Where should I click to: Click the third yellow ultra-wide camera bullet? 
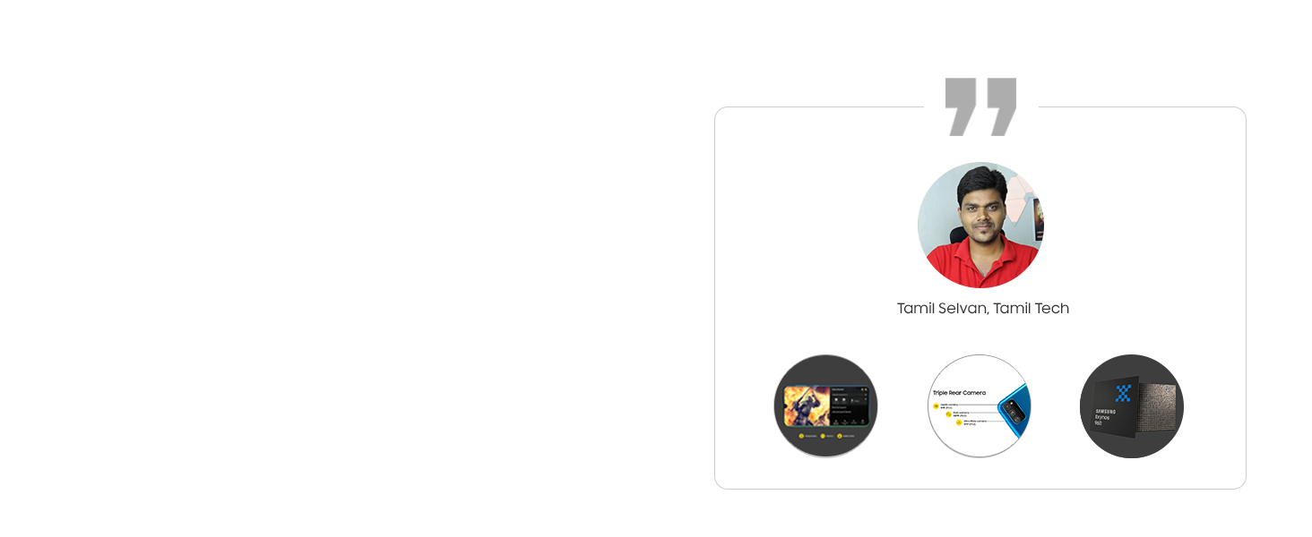coord(959,422)
